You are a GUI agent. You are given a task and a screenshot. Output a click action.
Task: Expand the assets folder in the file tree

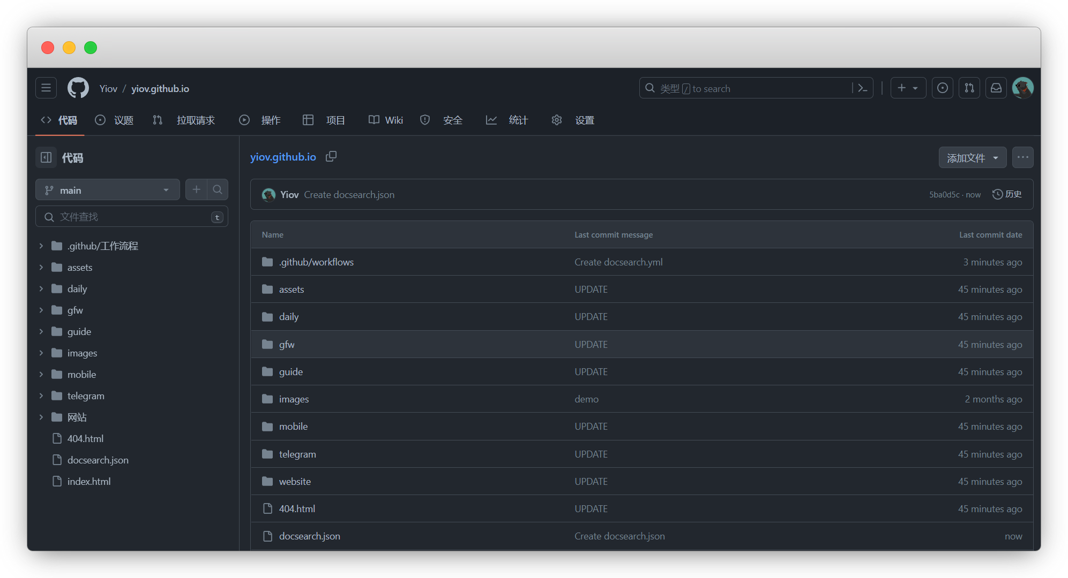point(41,267)
